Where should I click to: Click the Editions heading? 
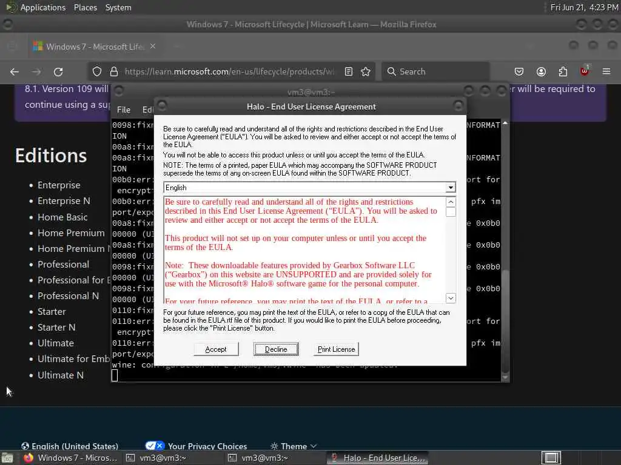[x=51, y=156]
